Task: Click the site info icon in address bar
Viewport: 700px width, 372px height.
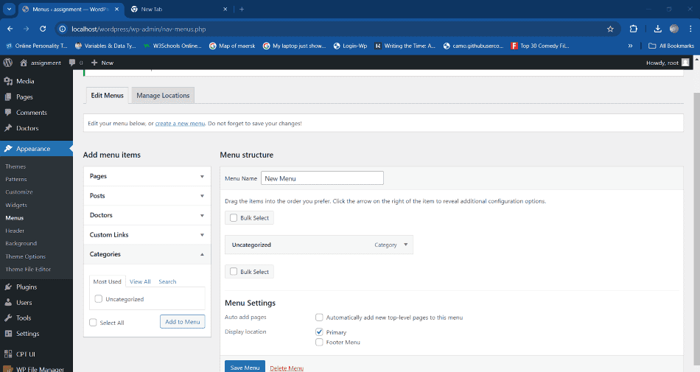Action: [x=63, y=29]
